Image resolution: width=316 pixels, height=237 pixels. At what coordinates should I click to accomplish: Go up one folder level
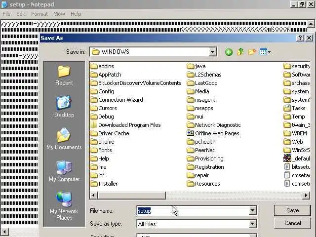240,52
